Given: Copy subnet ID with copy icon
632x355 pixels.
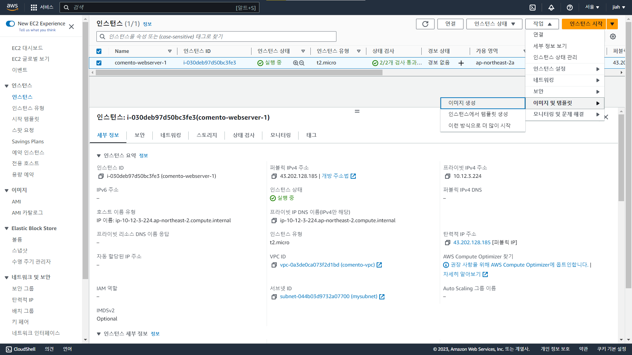Looking at the screenshot, I should click(x=274, y=297).
